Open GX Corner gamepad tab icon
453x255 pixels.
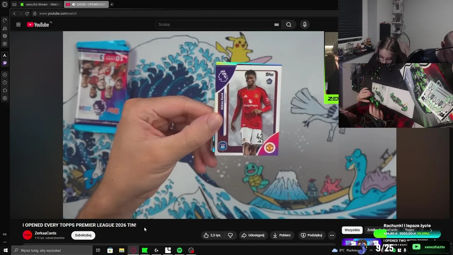pyautogui.click(x=14, y=5)
